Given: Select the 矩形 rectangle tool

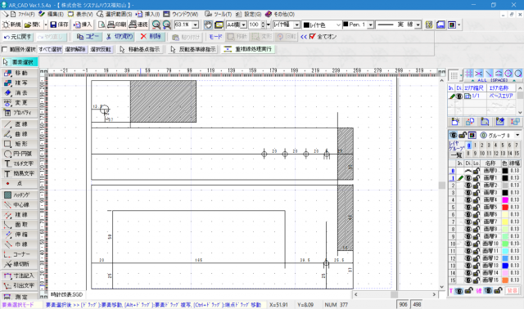Looking at the screenshot, I should coord(20,144).
